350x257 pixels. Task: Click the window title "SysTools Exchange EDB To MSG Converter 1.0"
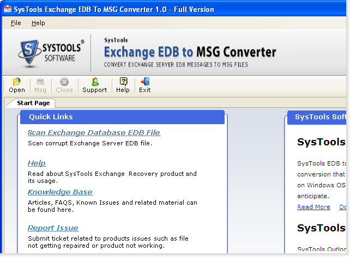(90, 9)
